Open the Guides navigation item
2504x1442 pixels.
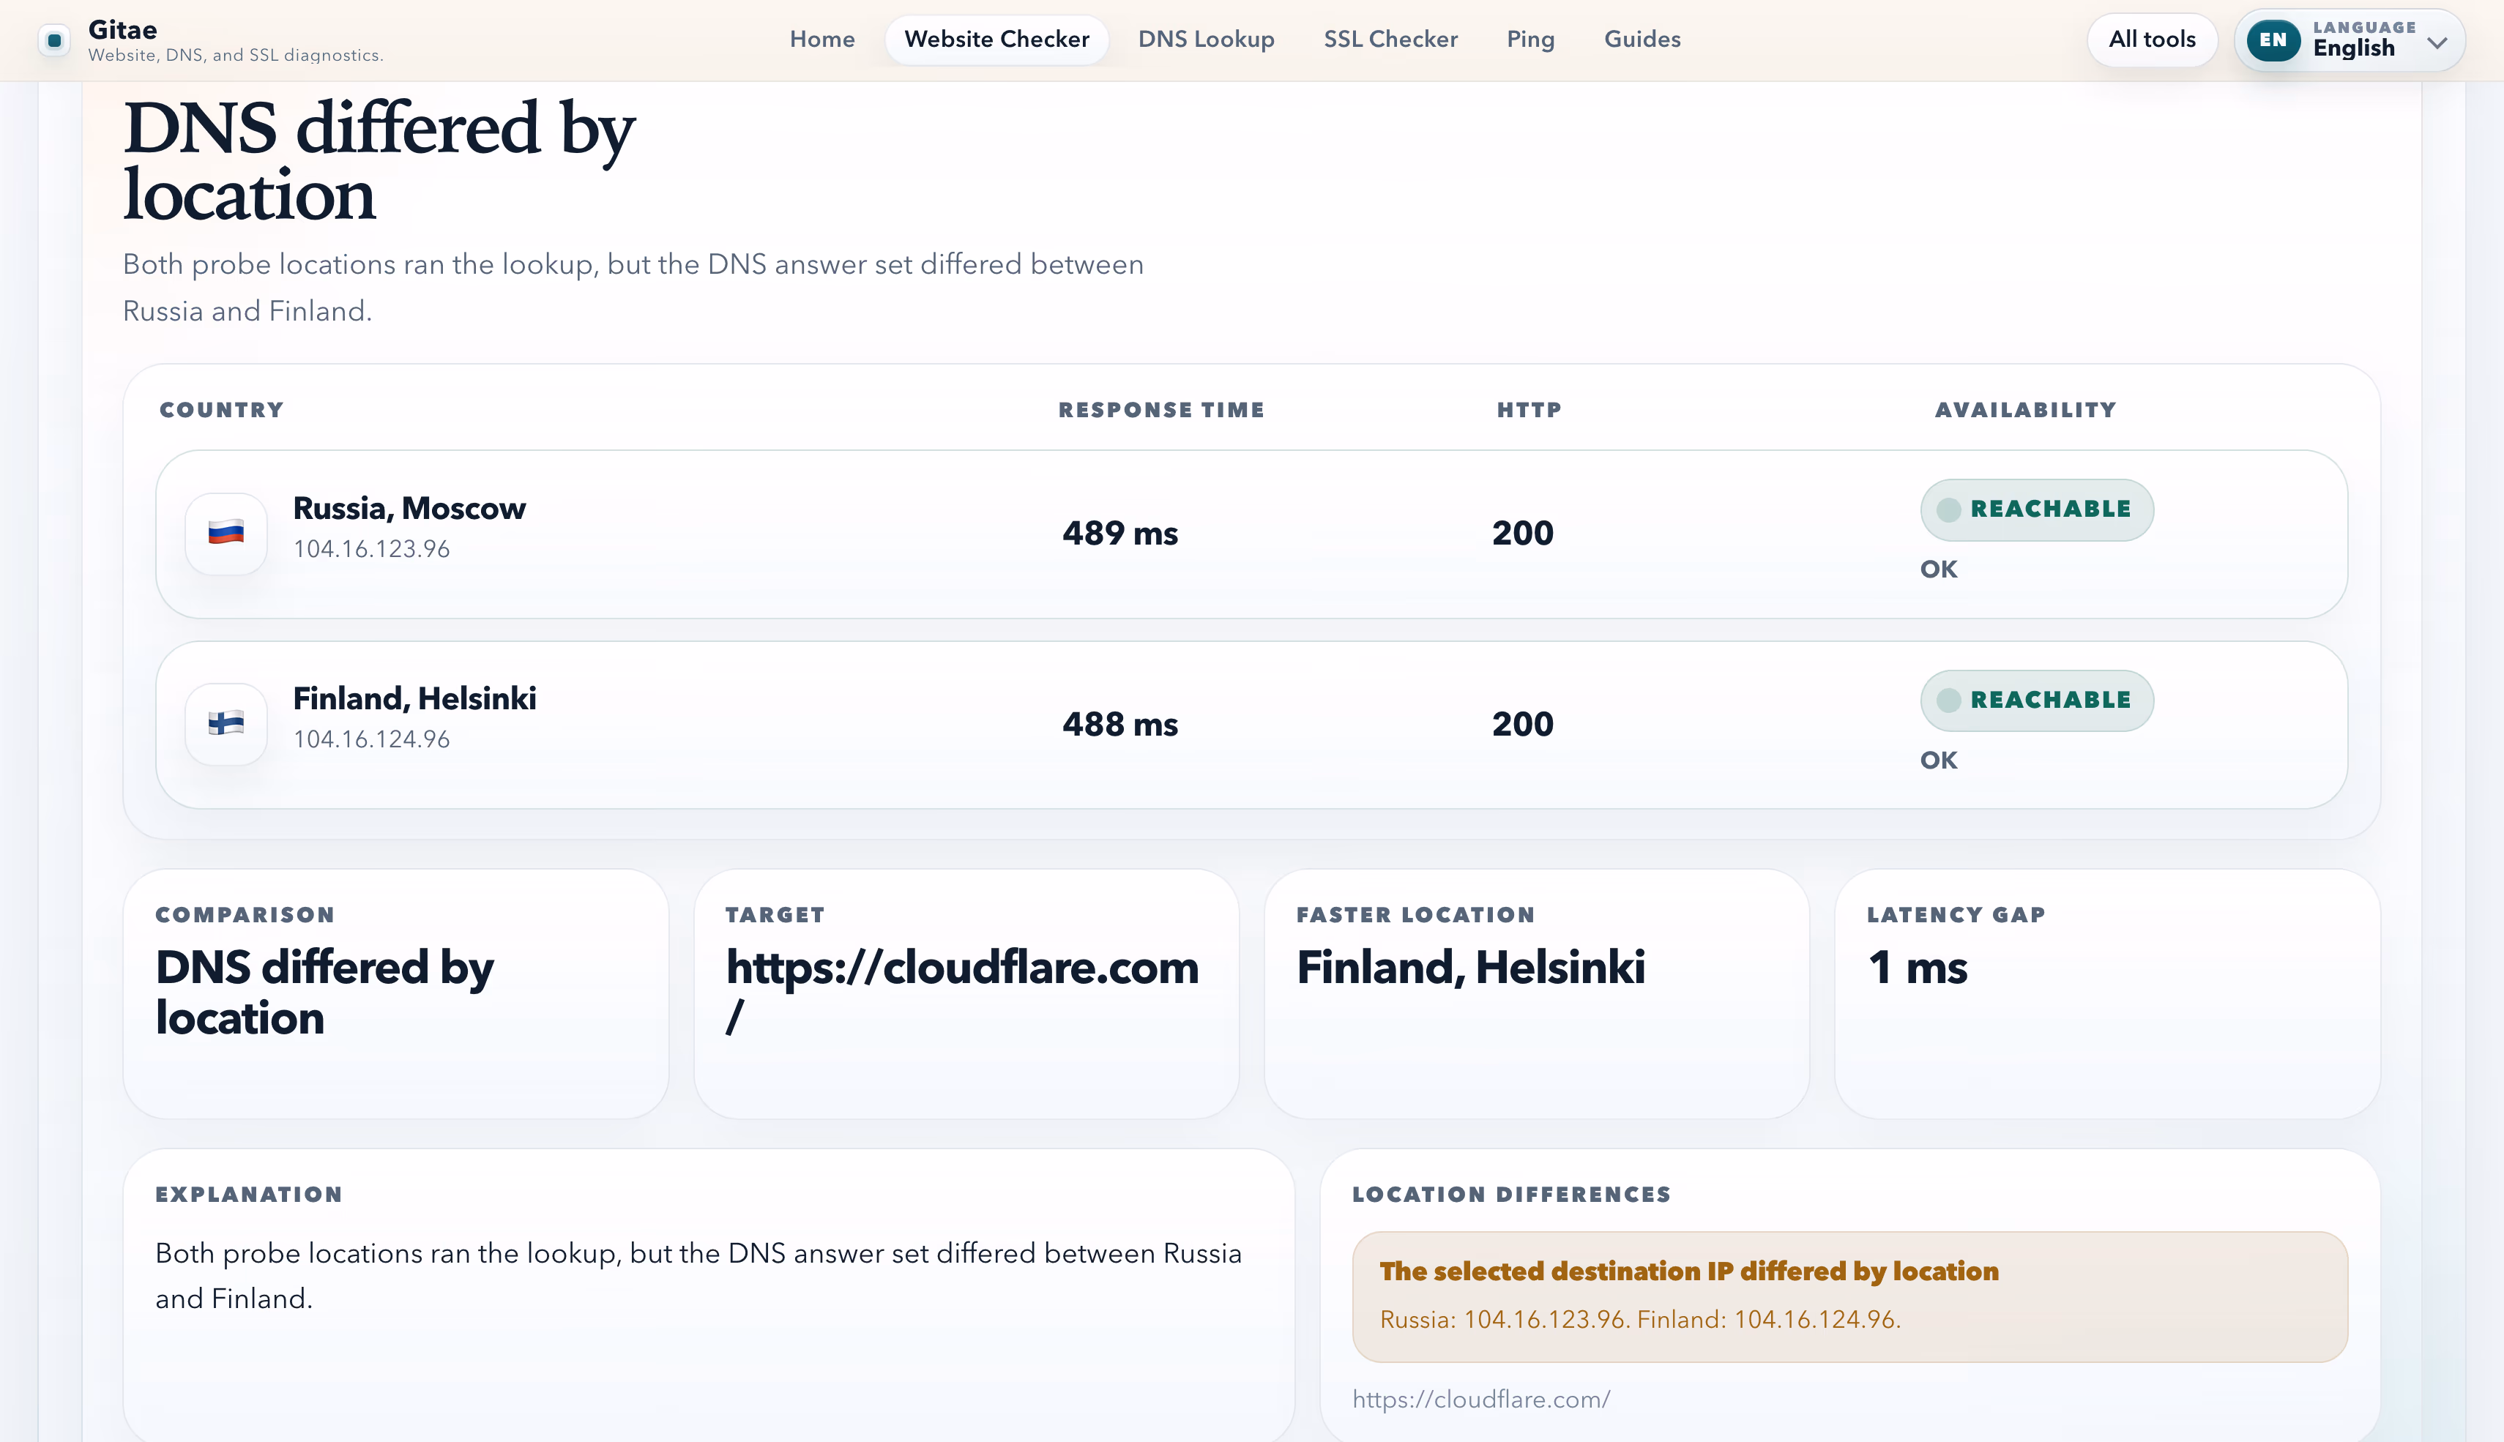[x=1642, y=40]
